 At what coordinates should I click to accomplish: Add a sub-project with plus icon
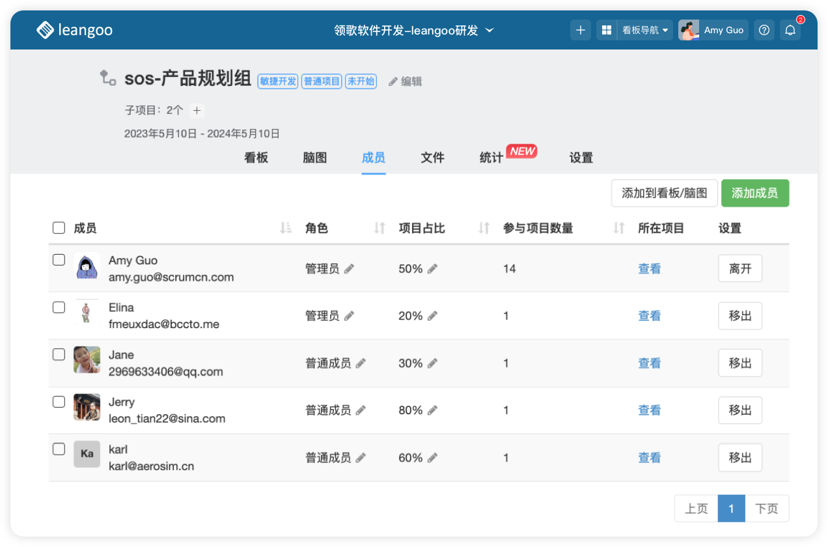[197, 111]
